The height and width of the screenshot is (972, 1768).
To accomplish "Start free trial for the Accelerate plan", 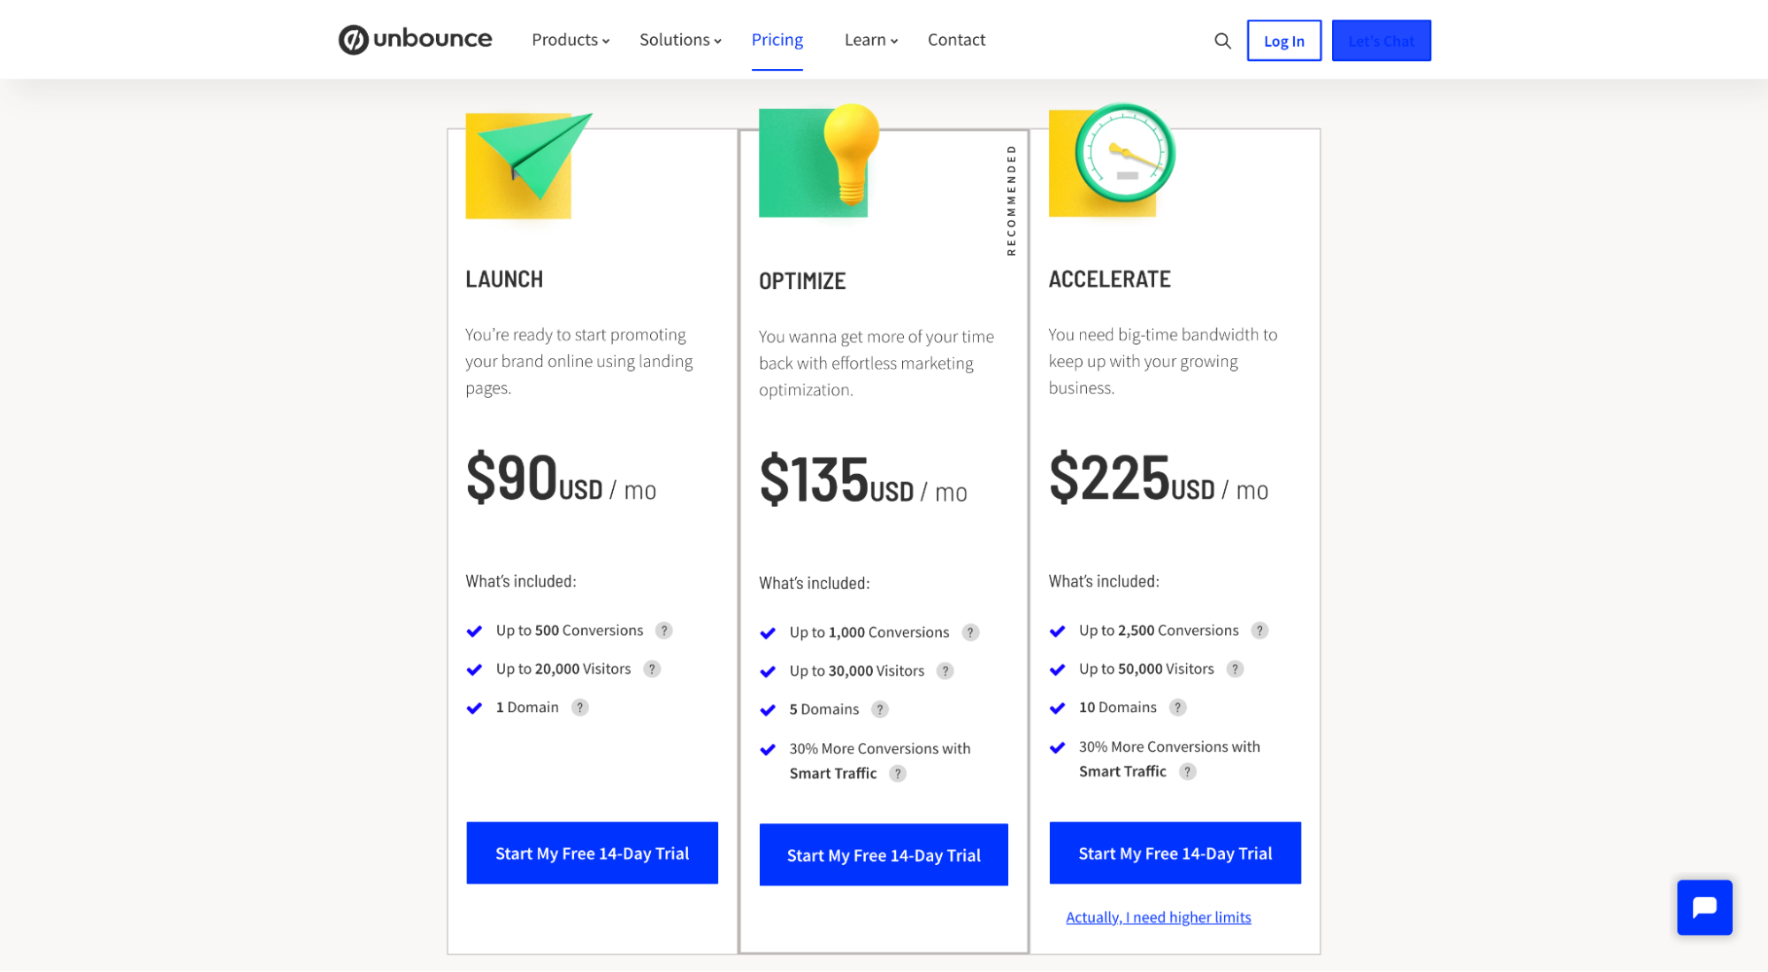I will pyautogui.click(x=1175, y=853).
